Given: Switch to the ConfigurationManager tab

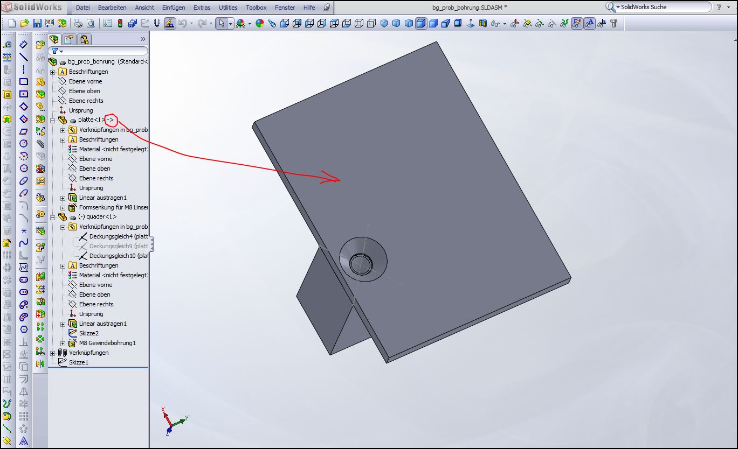Looking at the screenshot, I should (x=85, y=39).
